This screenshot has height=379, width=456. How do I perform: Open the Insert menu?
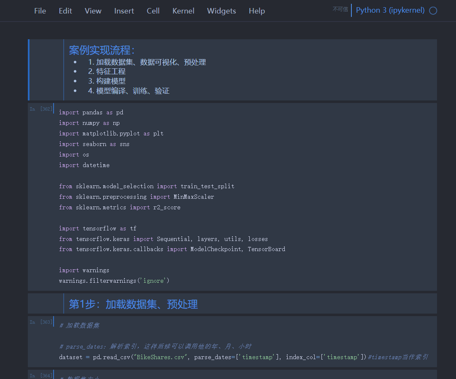point(124,11)
